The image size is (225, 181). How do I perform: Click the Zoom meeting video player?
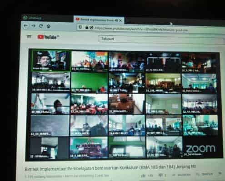pos(124,105)
